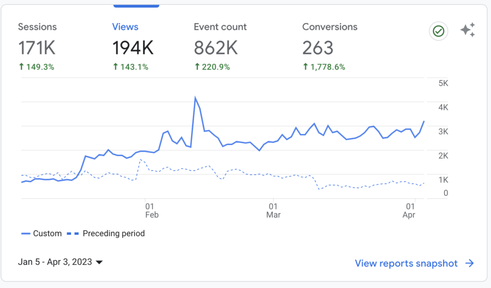This screenshot has height=288, width=491.
Task: Click the dashed line icon in the legend
Action: pyautogui.click(x=73, y=234)
